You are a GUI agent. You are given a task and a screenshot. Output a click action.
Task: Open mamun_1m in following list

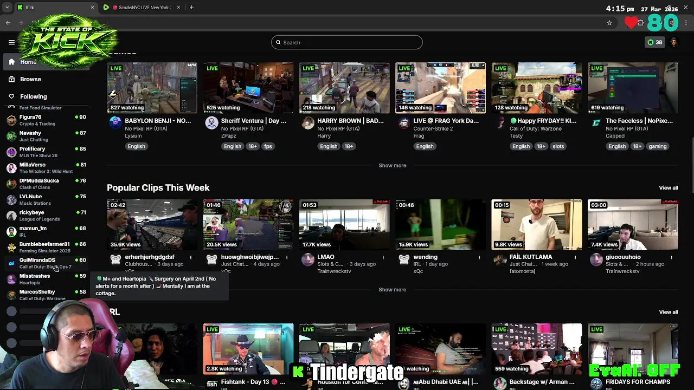tap(46, 231)
